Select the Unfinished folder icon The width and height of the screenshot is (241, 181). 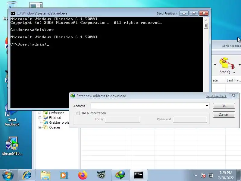pos(45,113)
